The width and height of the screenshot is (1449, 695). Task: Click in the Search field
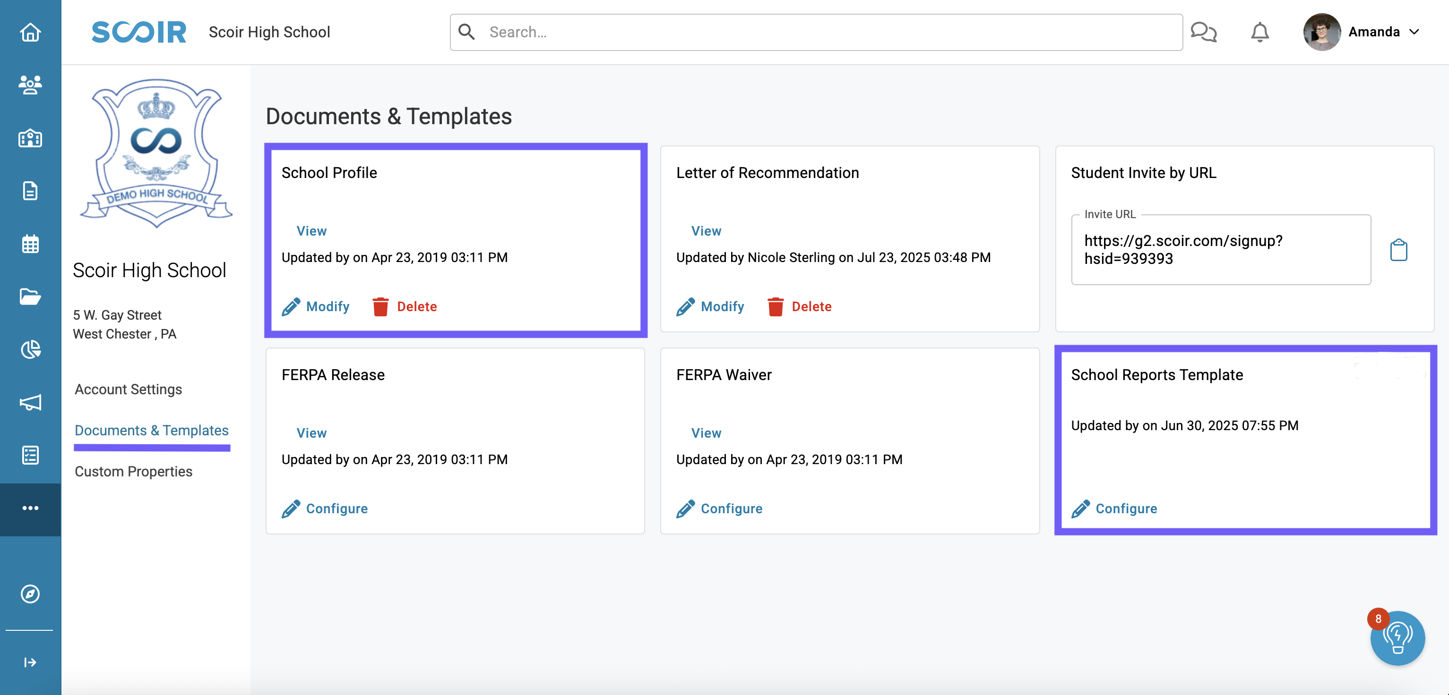[x=816, y=32]
